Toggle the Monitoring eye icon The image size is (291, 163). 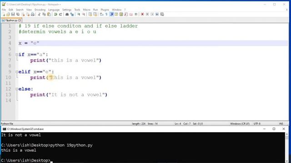click(136, 14)
